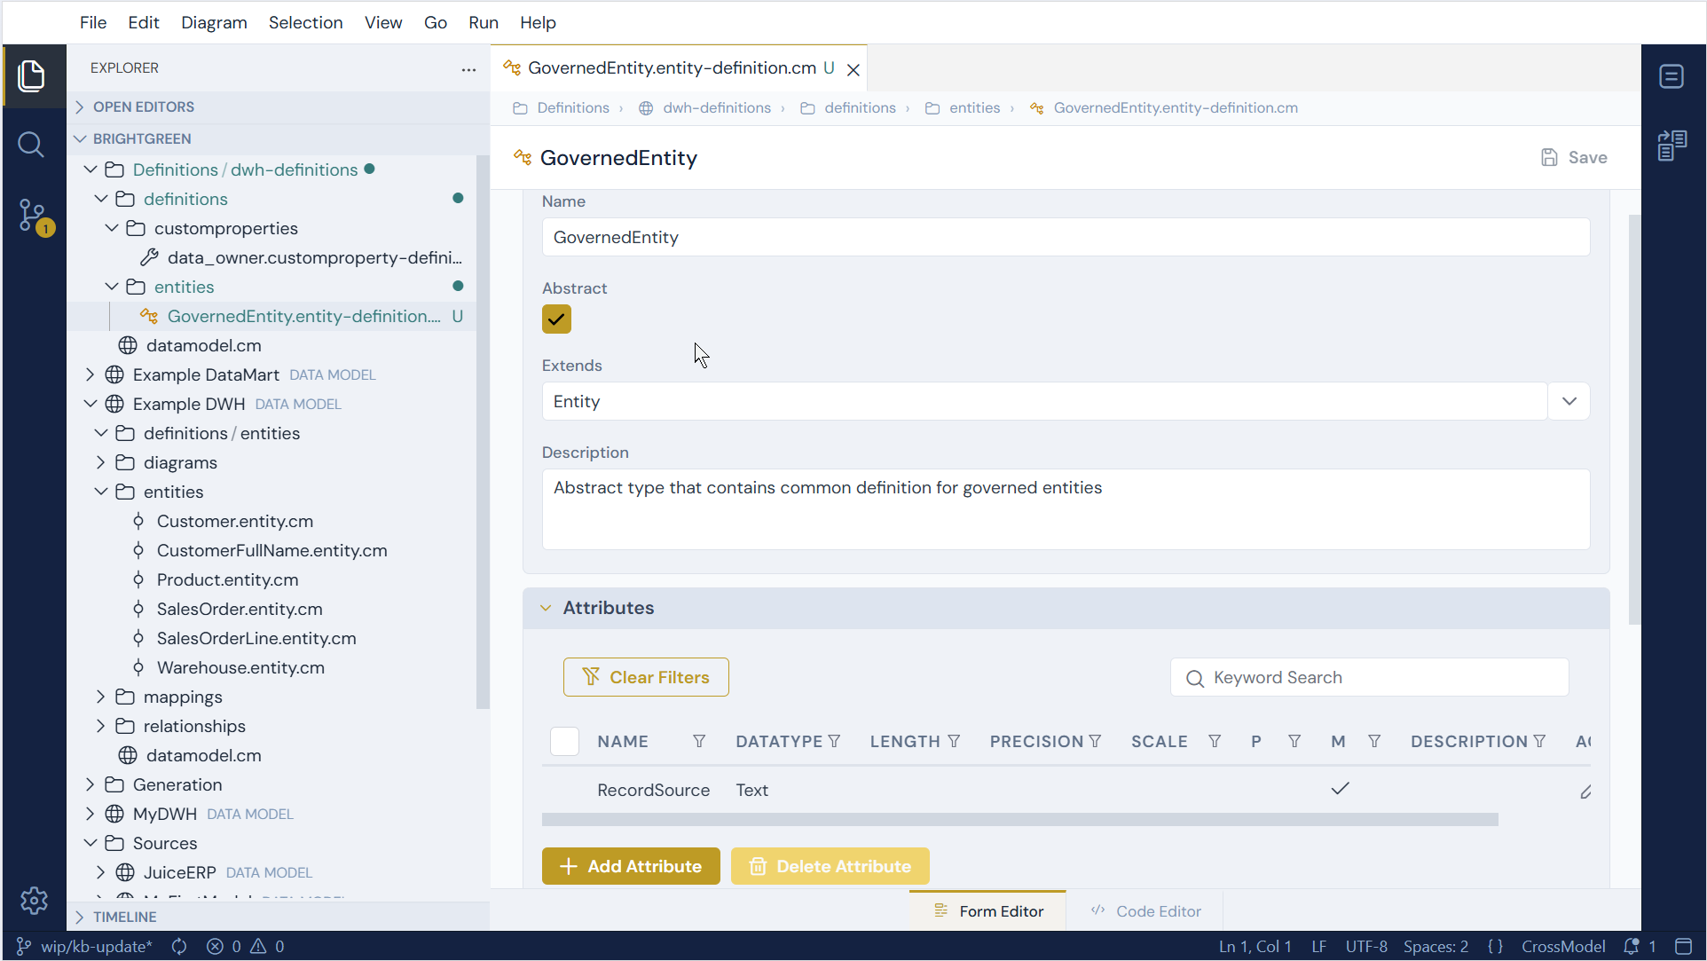The width and height of the screenshot is (1707, 961).
Task: Open Explorer more actions ellipsis
Action: tap(468, 69)
